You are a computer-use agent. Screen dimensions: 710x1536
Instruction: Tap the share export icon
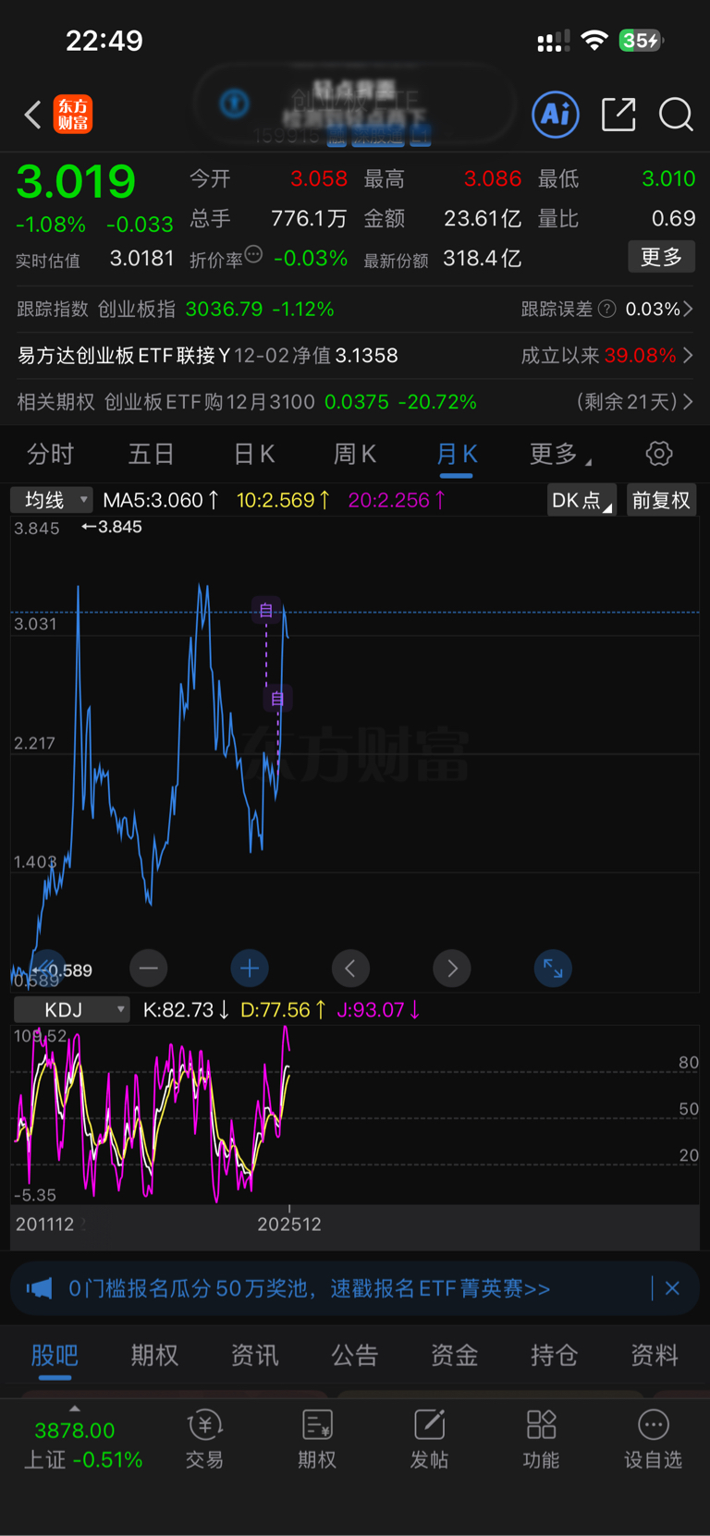pyautogui.click(x=618, y=115)
